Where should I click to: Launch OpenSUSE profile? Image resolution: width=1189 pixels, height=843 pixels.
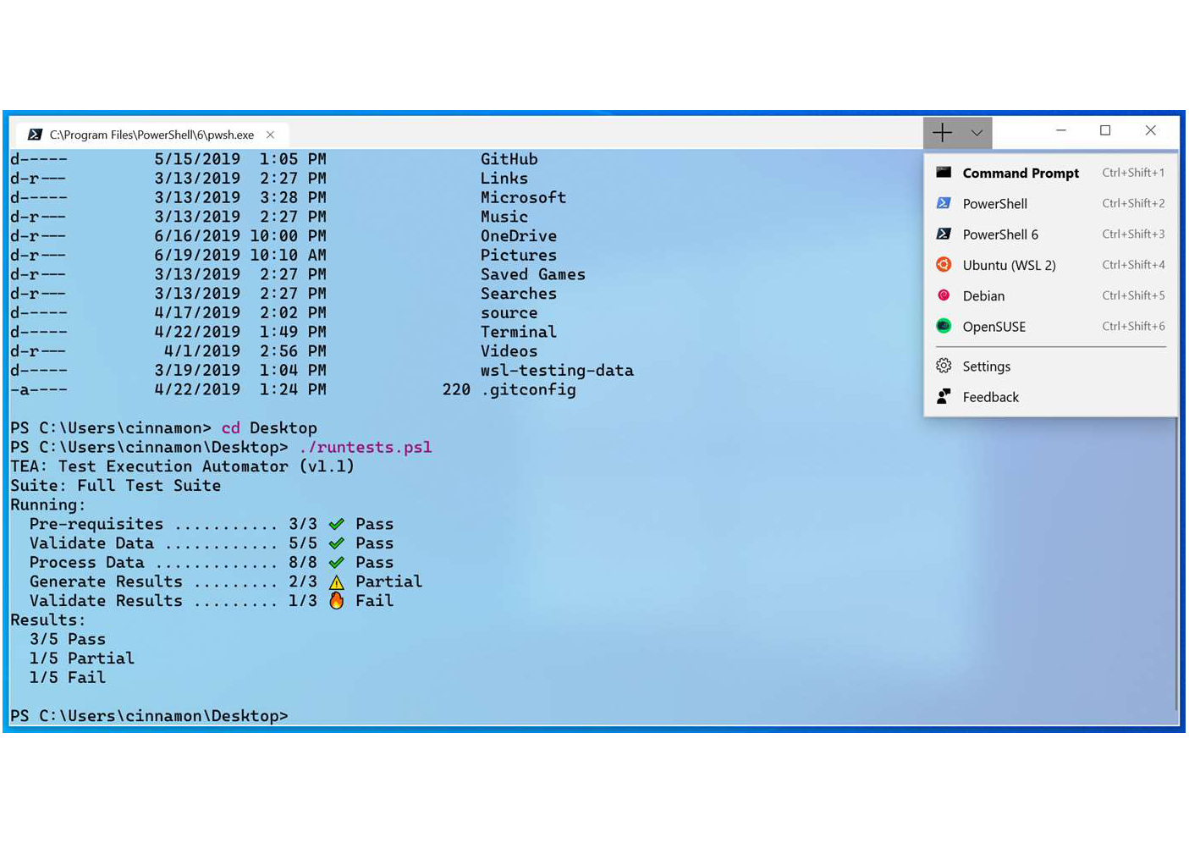click(x=1051, y=327)
